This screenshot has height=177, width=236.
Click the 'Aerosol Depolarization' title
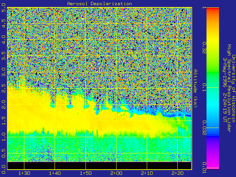click(100, 3)
